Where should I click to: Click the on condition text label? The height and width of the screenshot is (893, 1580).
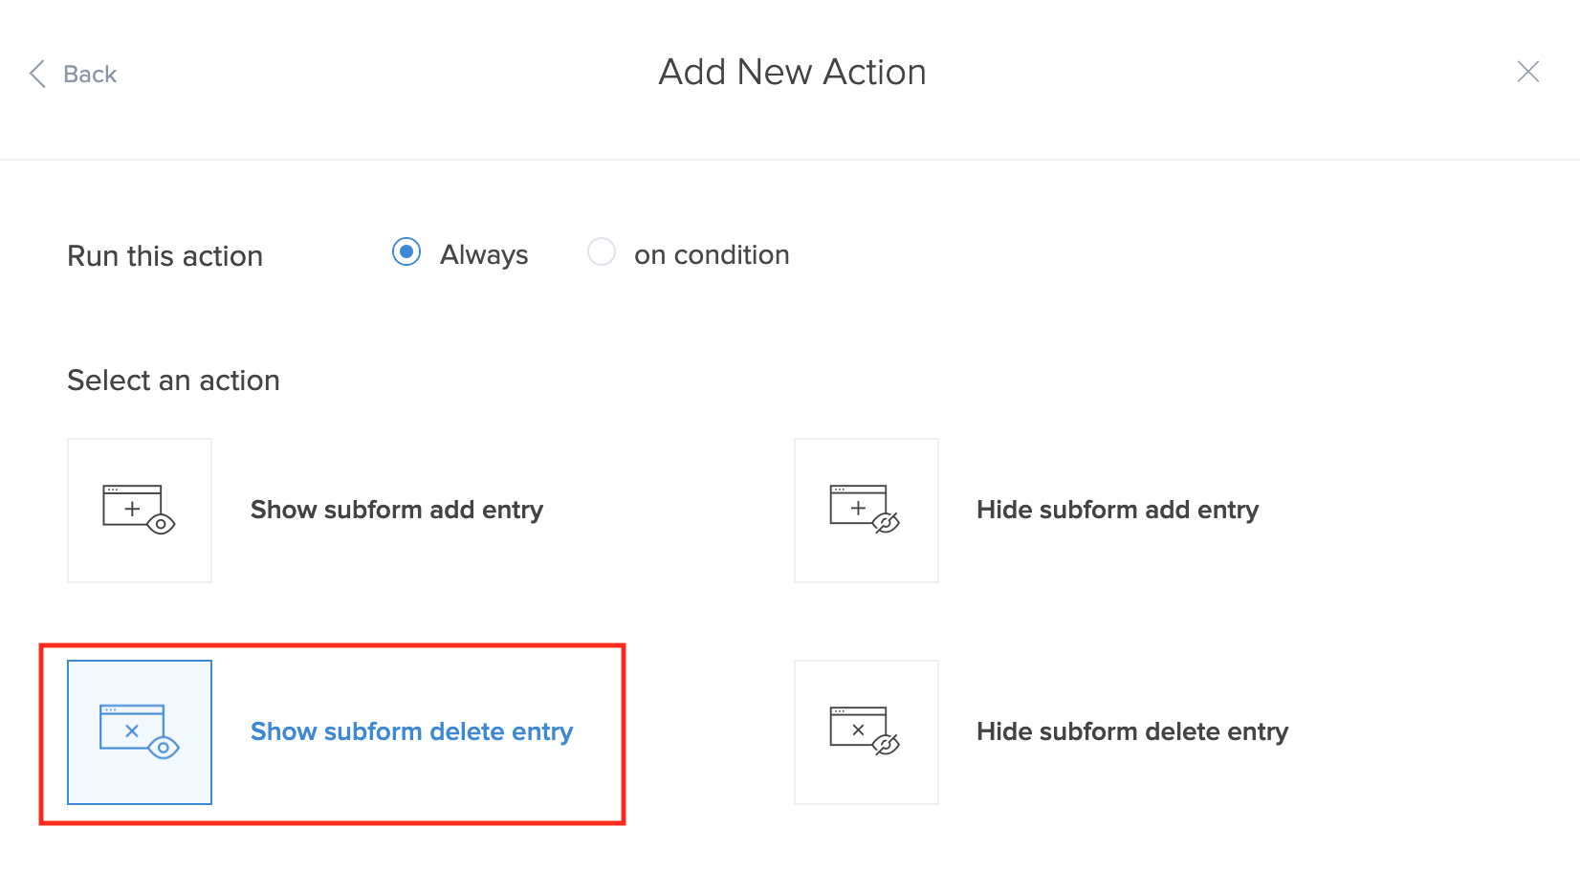[712, 255]
